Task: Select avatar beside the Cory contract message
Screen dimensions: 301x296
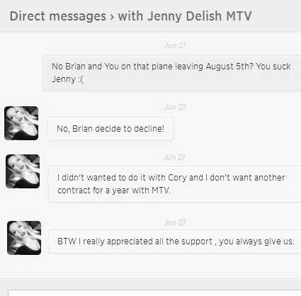Action: coord(23,171)
